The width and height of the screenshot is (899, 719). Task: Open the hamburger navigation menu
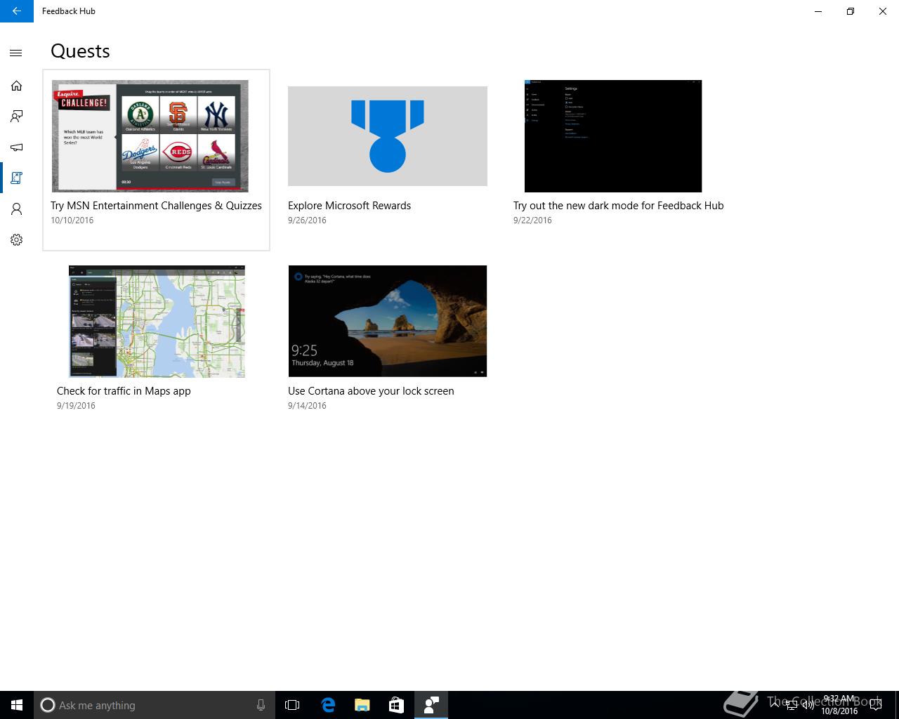point(16,53)
